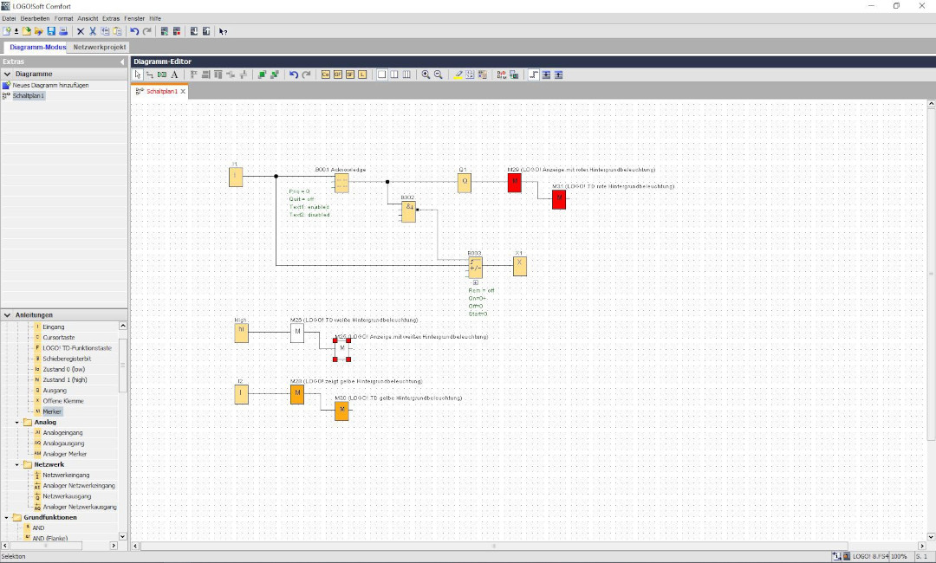Image resolution: width=936 pixels, height=563 pixels.
Task: Click the diagram vertical scrollbar up arrow
Action: pos(931,104)
